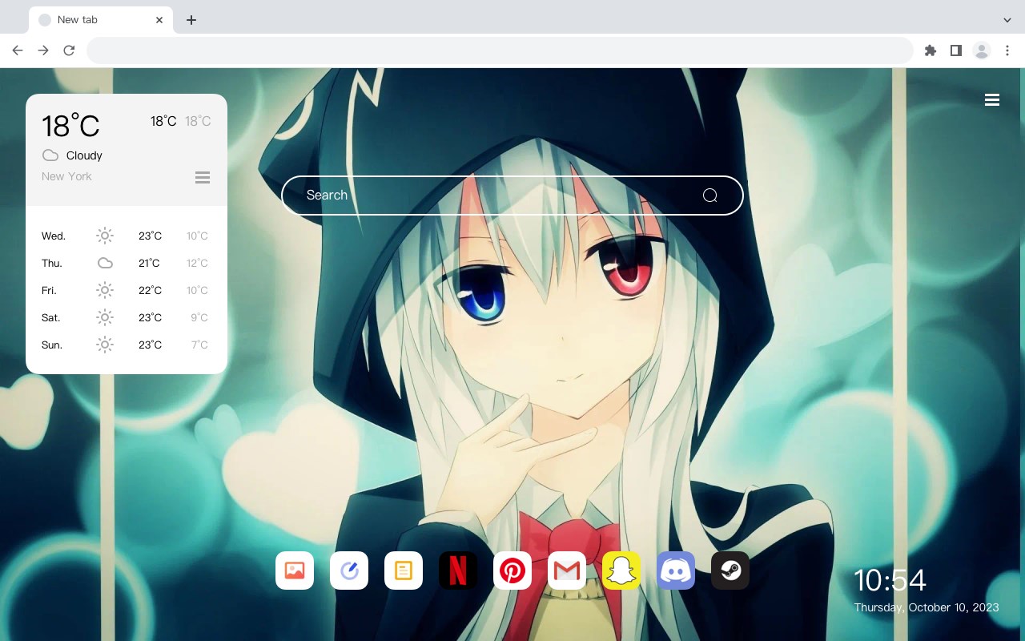1025x641 pixels.
Task: Open Chrome's three-dot menu
Action: coord(1007,50)
